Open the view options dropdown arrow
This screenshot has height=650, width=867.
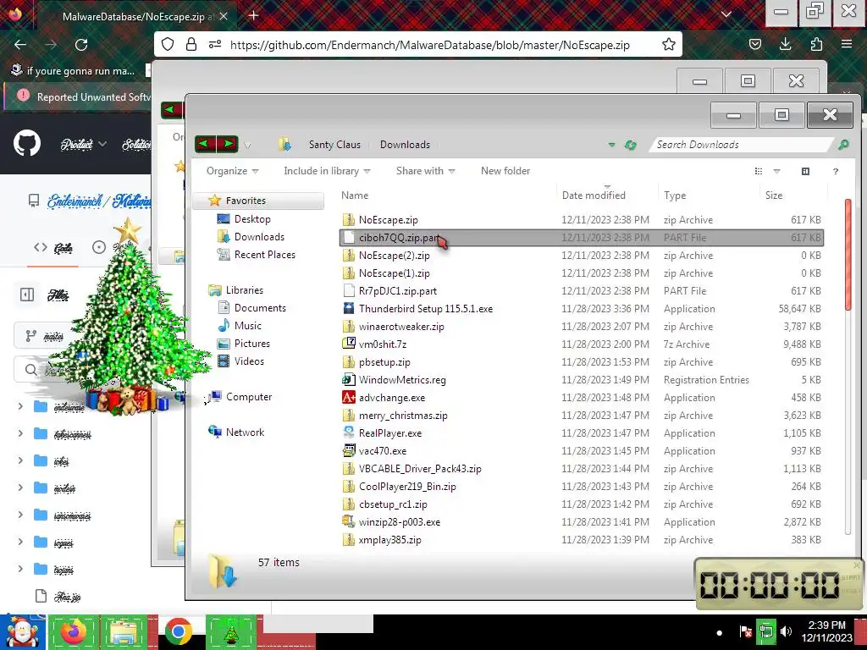click(776, 171)
